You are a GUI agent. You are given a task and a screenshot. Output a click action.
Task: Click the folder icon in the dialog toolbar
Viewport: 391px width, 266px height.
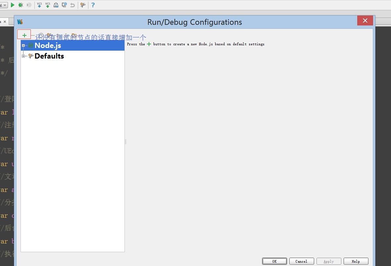click(x=74, y=35)
